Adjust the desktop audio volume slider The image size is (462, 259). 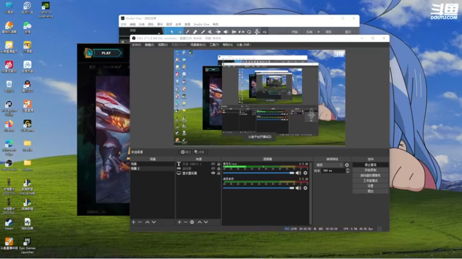coord(258,188)
